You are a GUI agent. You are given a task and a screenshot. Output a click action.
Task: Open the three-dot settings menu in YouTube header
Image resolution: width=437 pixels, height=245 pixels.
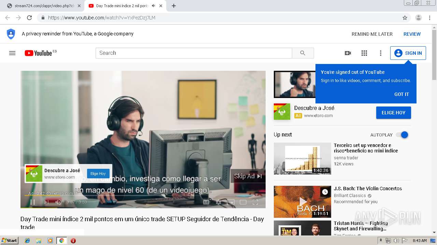[x=381, y=53]
